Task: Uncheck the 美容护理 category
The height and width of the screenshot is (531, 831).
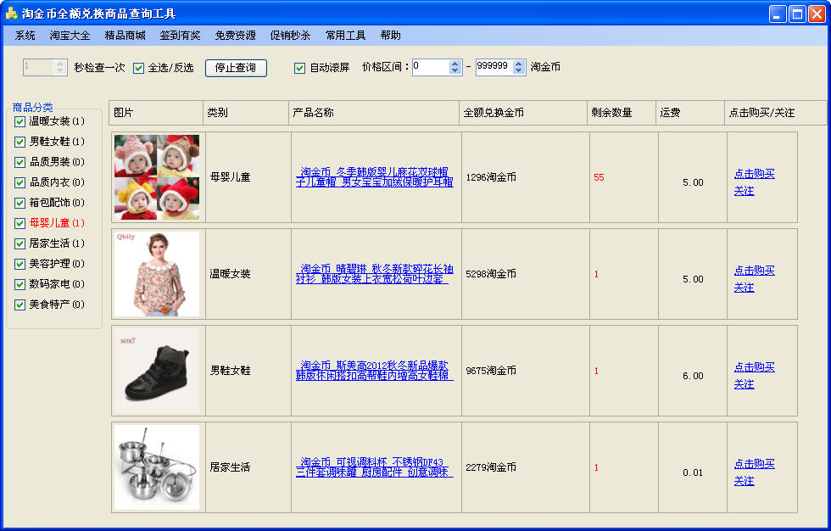Action: click(x=20, y=264)
